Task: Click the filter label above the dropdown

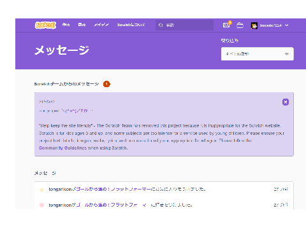Action: pos(229,41)
